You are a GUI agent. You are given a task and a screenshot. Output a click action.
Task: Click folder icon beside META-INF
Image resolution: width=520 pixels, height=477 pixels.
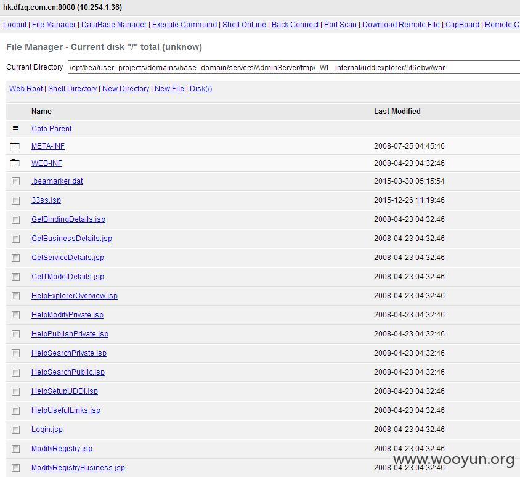[x=15, y=145]
